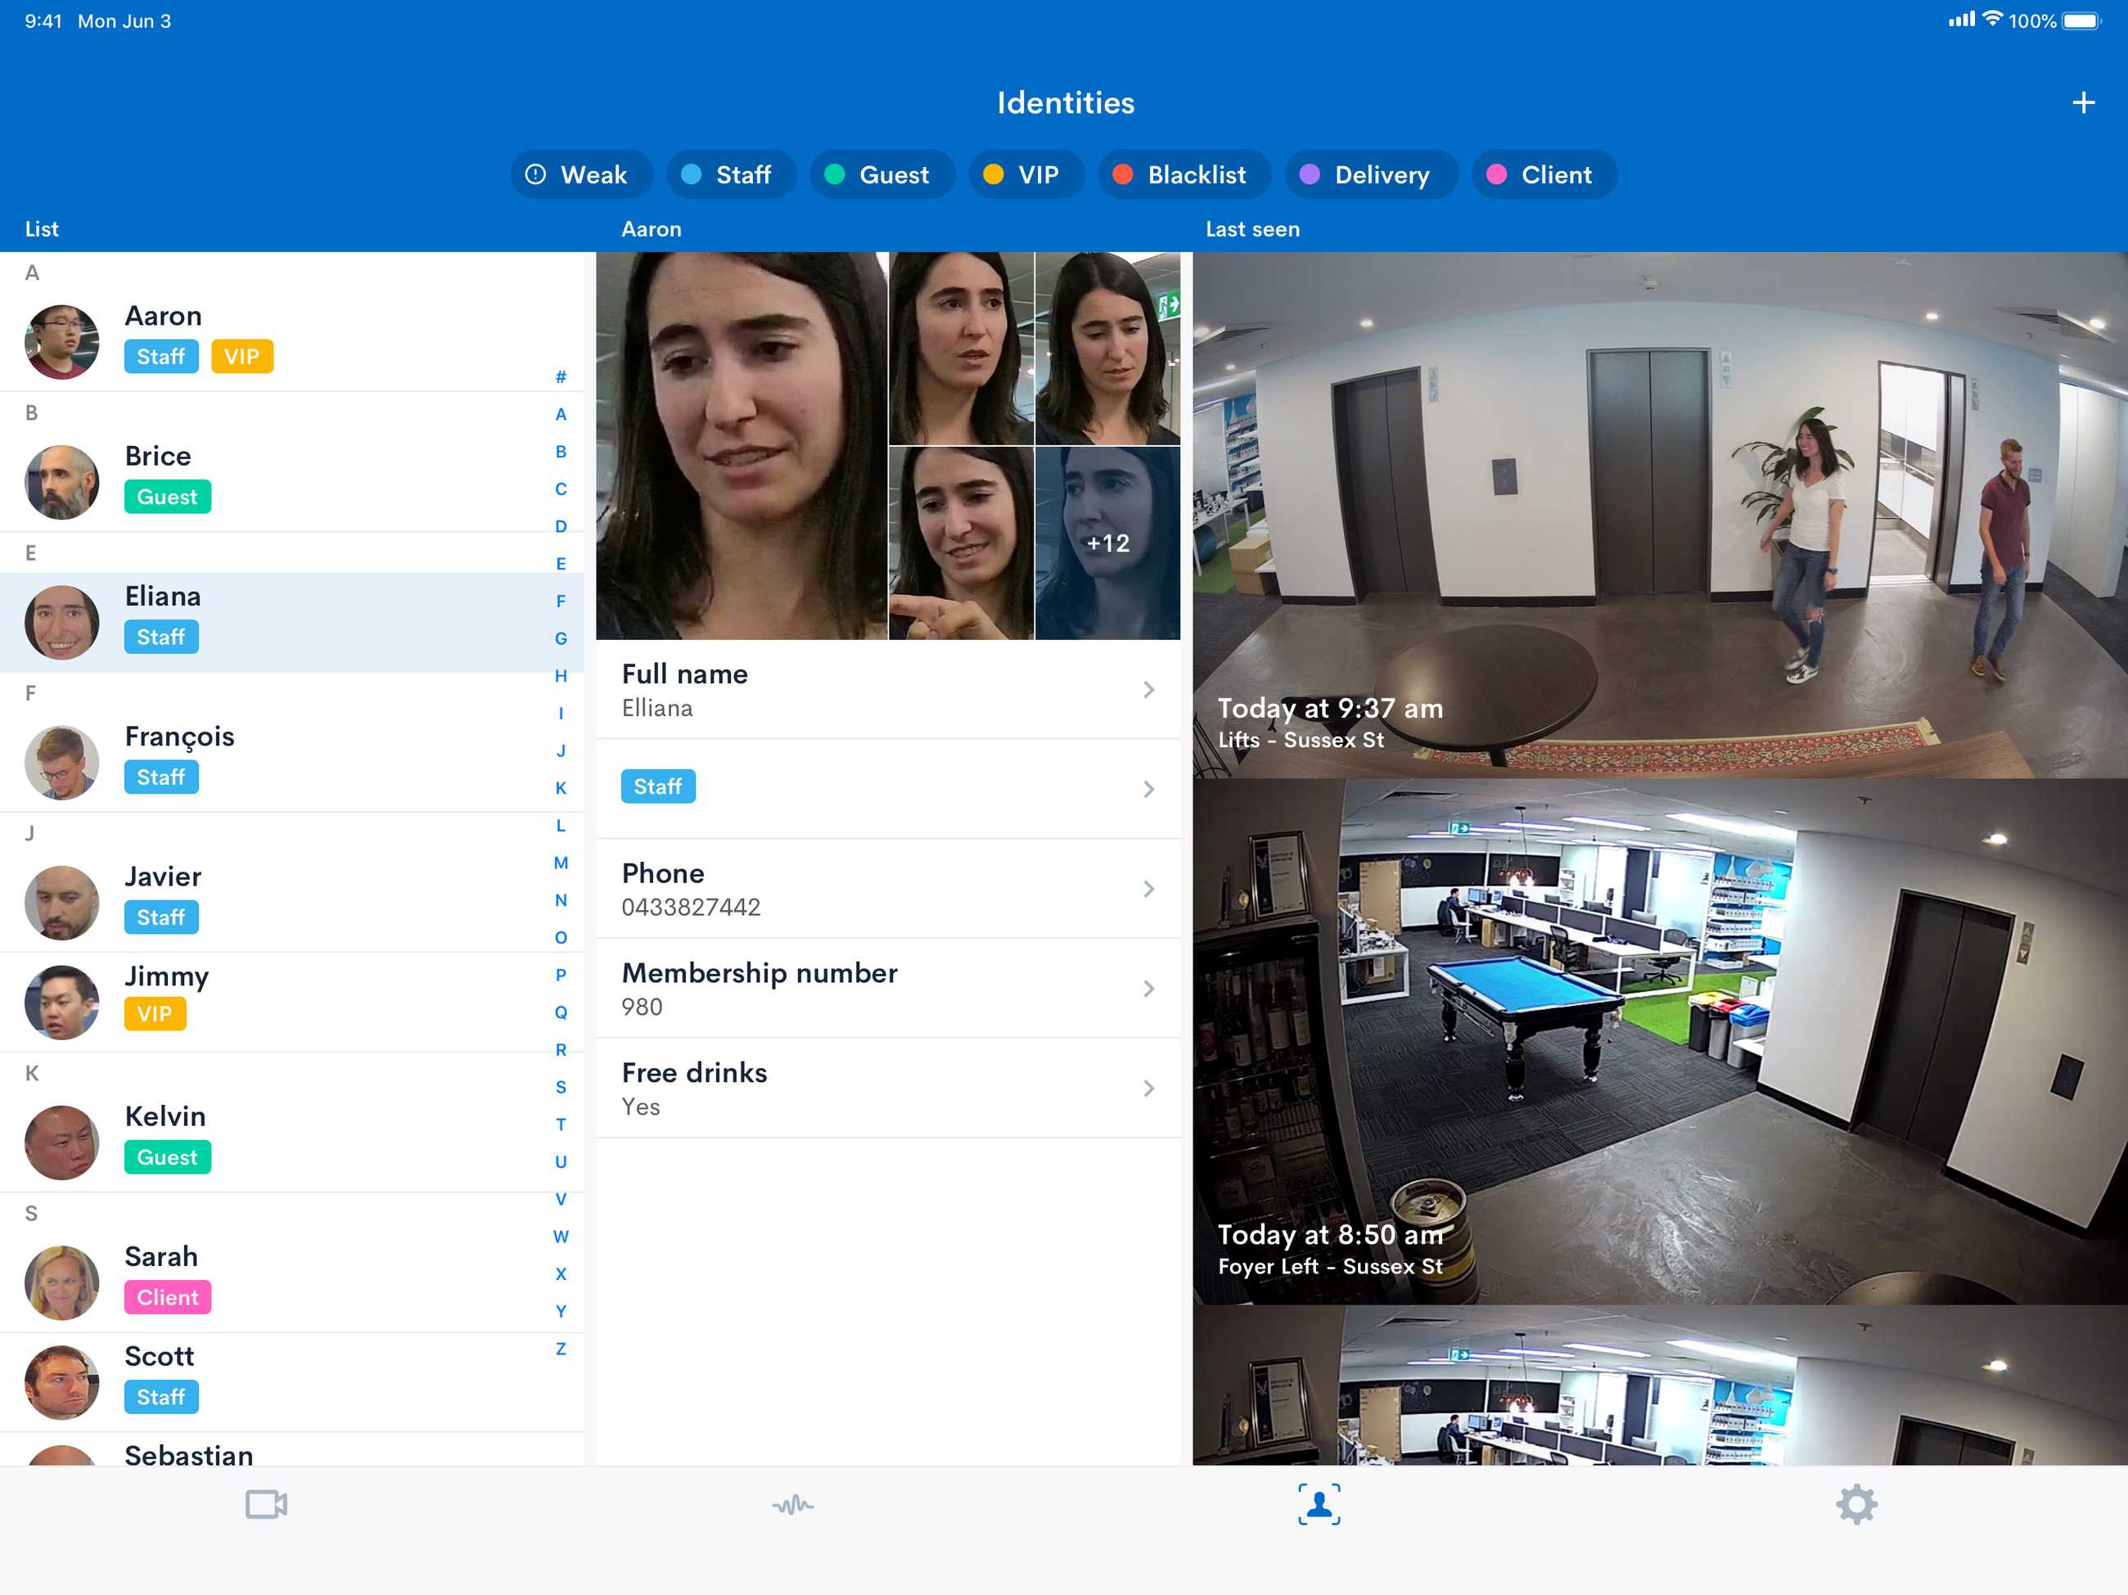Click Sarah's Client tag
The height and width of the screenshot is (1595, 2128).
(x=168, y=1297)
